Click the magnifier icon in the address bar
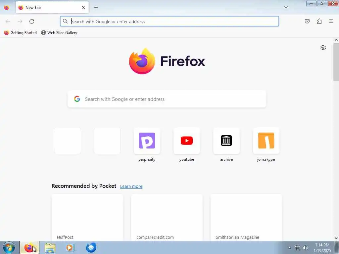Image resolution: width=339 pixels, height=254 pixels. 65,21
